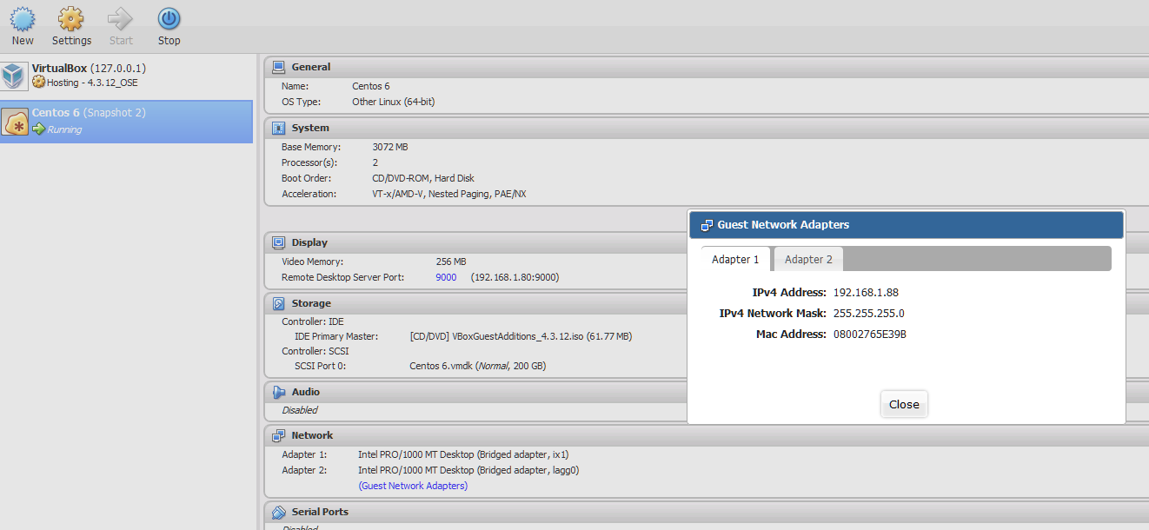Click the Centos 6 OS type icon
The width and height of the screenshot is (1149, 530).
[x=15, y=122]
